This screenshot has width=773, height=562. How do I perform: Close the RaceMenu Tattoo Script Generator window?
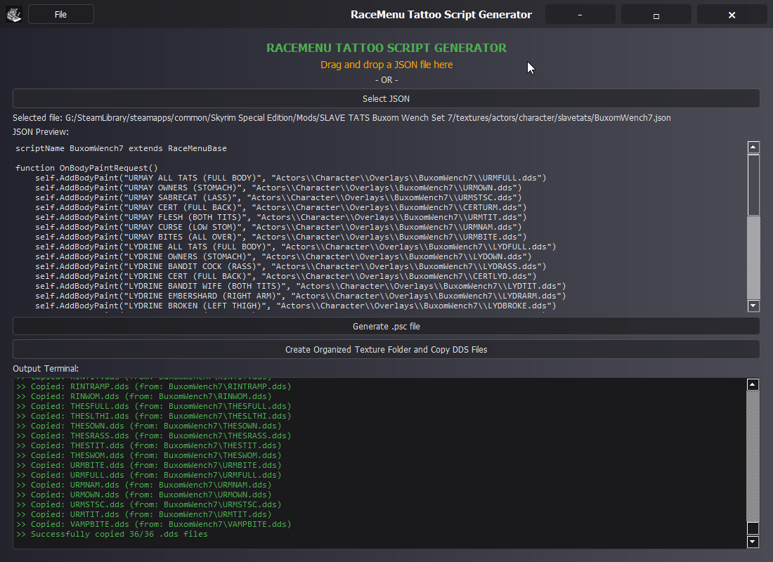point(732,14)
